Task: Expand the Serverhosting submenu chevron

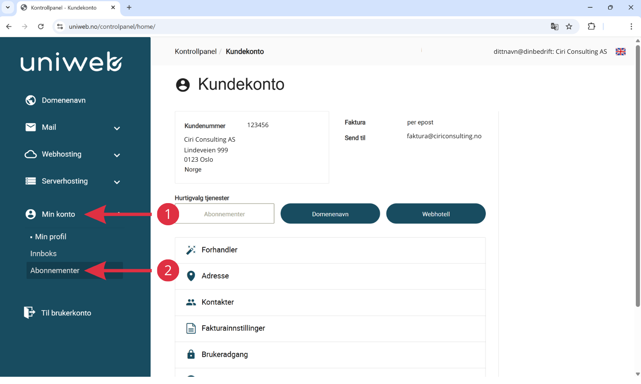Action: [117, 182]
